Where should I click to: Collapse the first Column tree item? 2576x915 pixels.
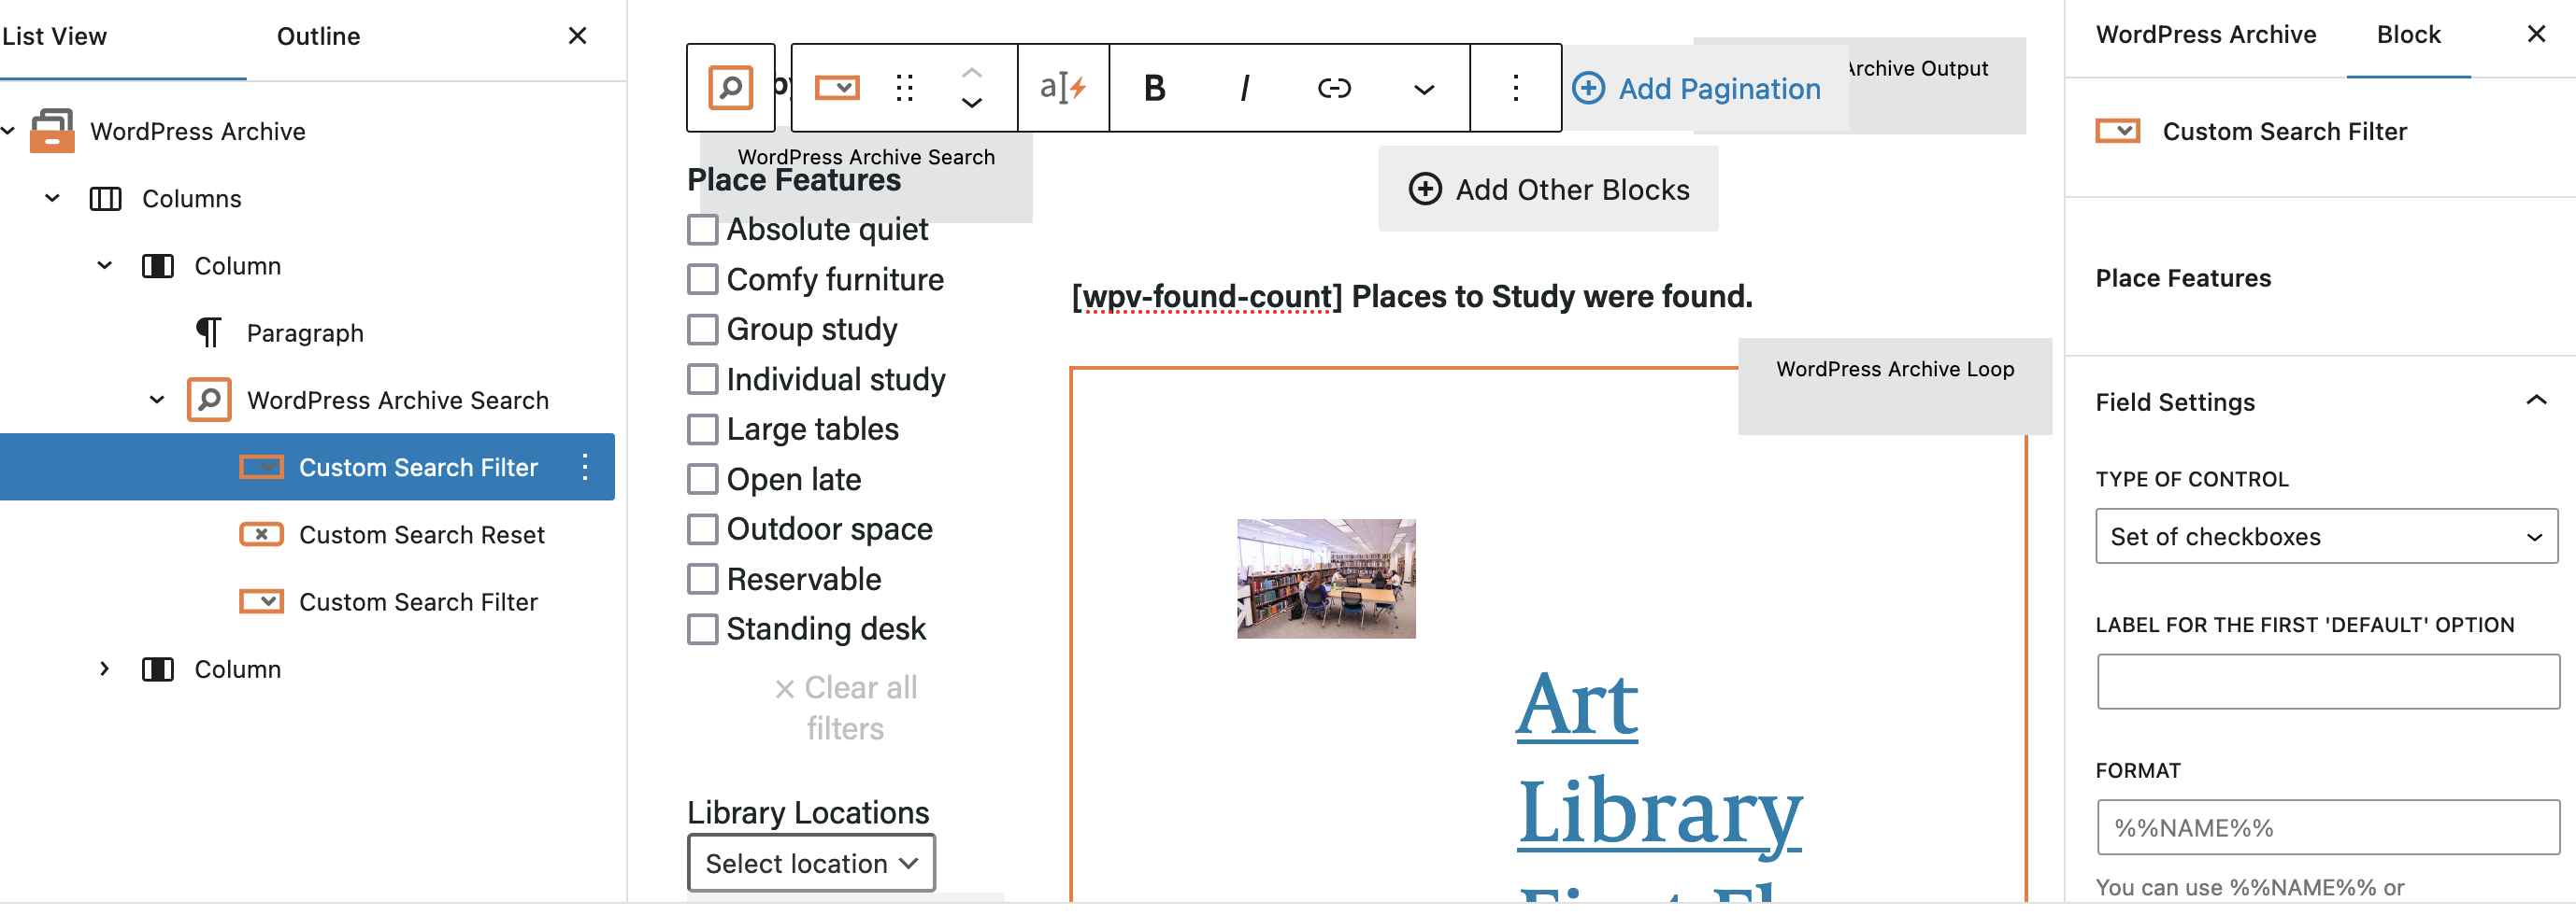(x=104, y=266)
